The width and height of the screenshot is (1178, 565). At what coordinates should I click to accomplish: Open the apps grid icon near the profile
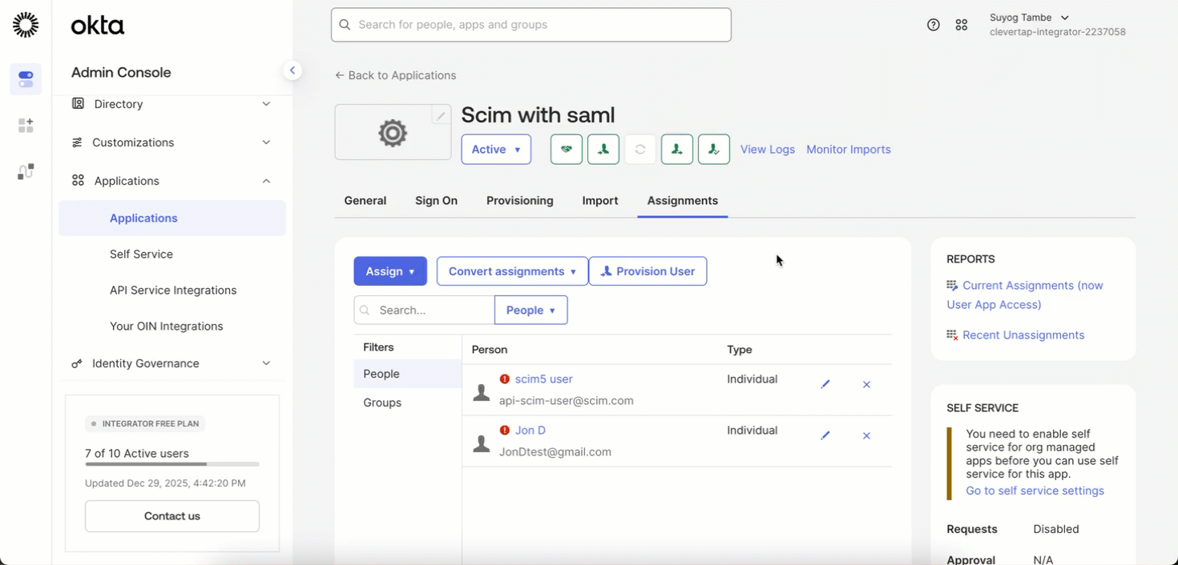point(962,25)
